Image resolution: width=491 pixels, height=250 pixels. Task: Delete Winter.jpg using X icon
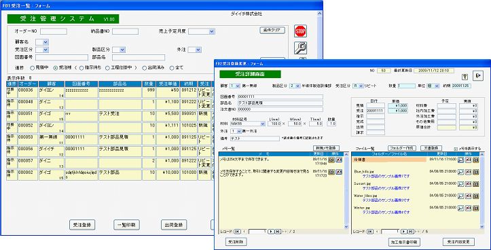469,208
